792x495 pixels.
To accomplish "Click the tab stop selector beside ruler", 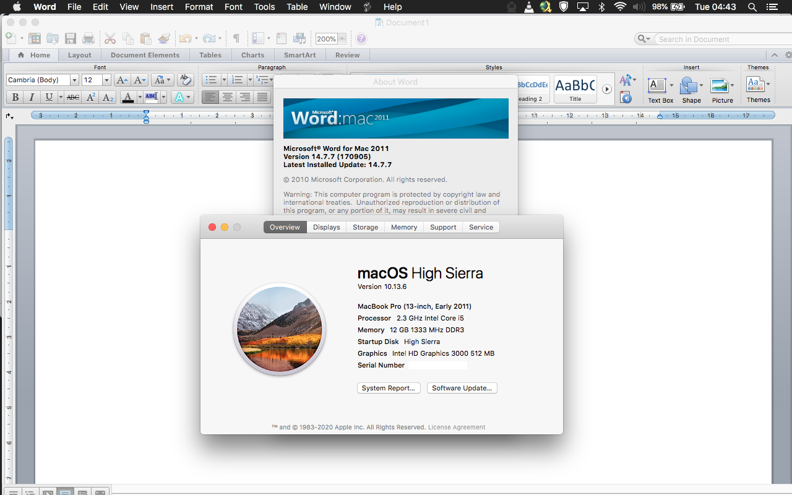I will point(9,116).
